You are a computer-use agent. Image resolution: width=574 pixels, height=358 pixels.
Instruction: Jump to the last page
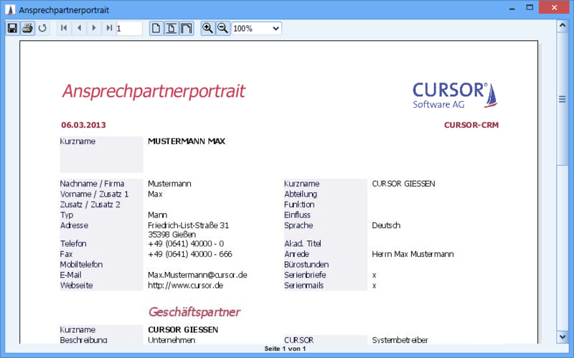[109, 29]
